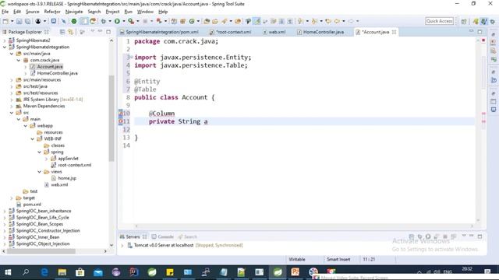This screenshot has height=280, width=499.
Task: Open the Project menu
Action: 112,12
